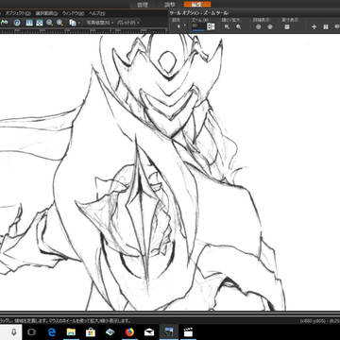The height and width of the screenshot is (340, 340).
Task: Click the round blue icon left of the zoom magnifiers
Action: [17, 23]
